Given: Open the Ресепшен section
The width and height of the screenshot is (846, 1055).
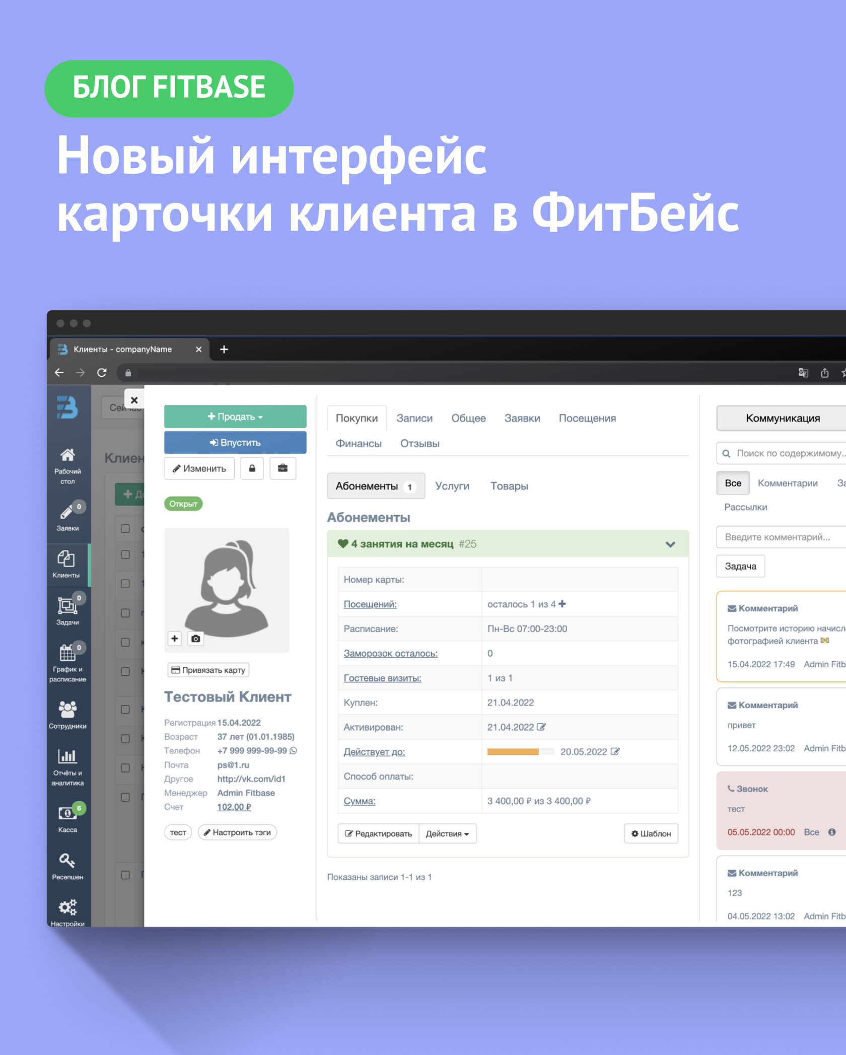Looking at the screenshot, I should click(67, 866).
